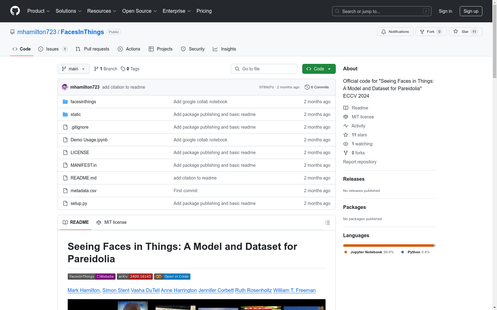Expand the Product navigation menu
Screen dimensions: 497x310
pos(39,11)
